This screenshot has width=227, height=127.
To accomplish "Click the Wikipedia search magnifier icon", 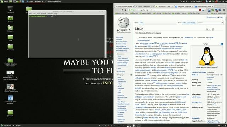I will pos(222,22).
